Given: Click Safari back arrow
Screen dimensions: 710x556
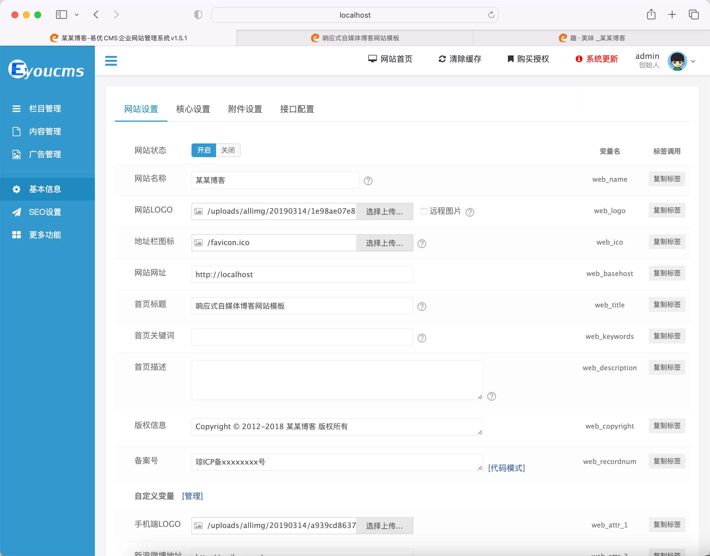Looking at the screenshot, I should (x=96, y=15).
